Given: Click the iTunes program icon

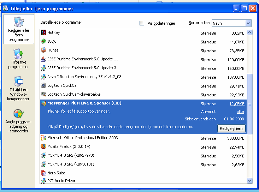Looking at the screenshot, I should pos(43,50).
